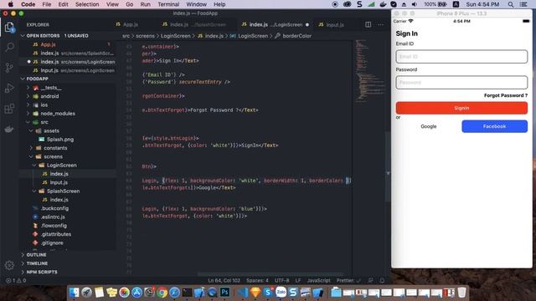Open the Selection menu

pyautogui.click(x=87, y=4)
